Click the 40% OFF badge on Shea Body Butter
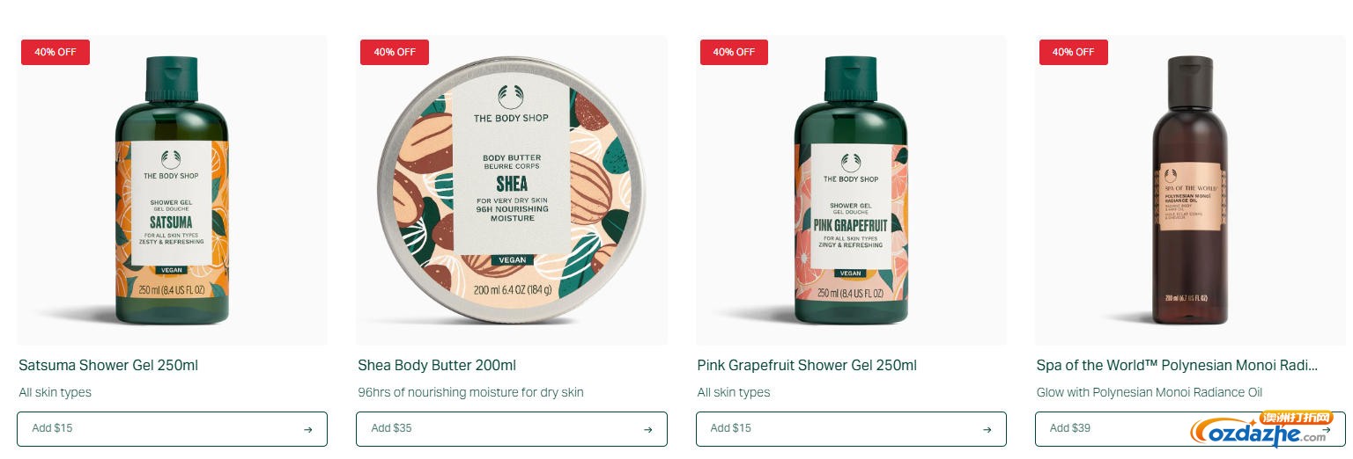Viewport: 1353px width, 459px height. 395,52
